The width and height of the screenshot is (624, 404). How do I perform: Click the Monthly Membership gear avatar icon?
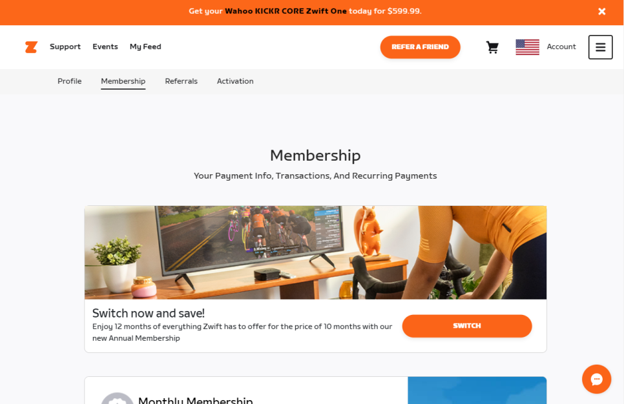click(117, 398)
